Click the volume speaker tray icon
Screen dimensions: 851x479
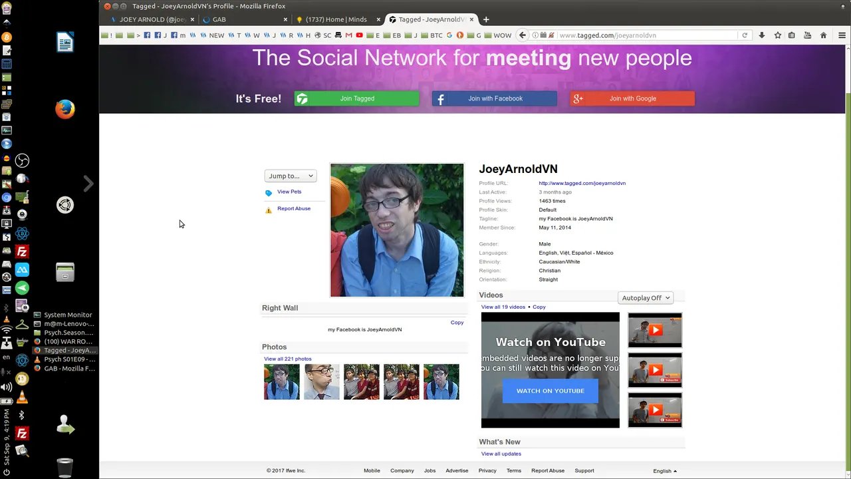click(7, 387)
